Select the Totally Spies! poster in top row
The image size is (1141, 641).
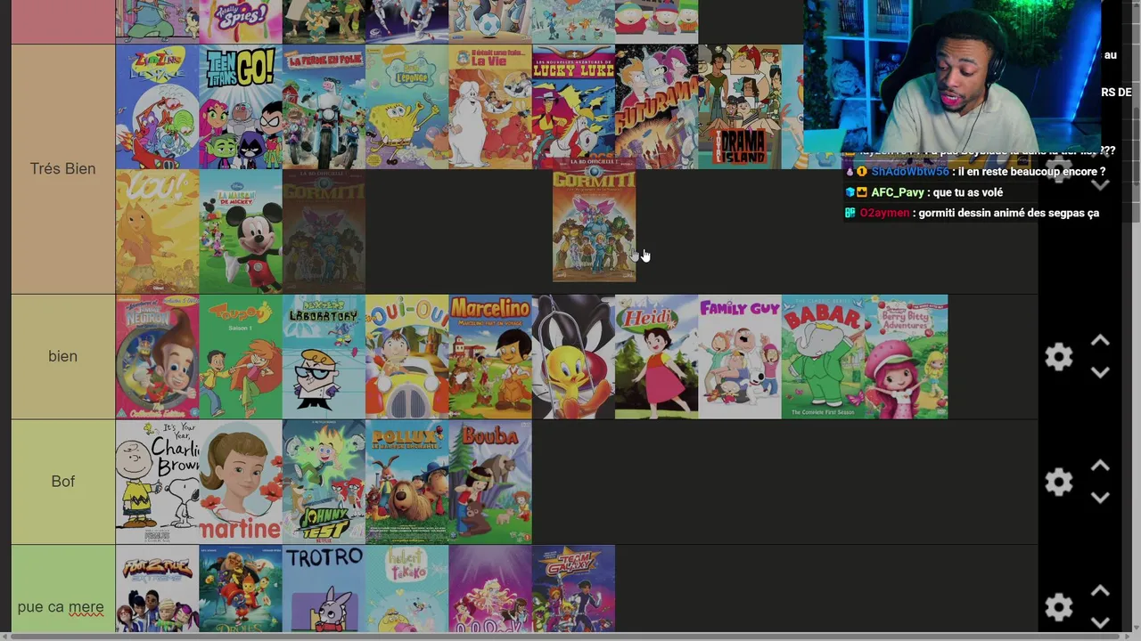[241, 21]
